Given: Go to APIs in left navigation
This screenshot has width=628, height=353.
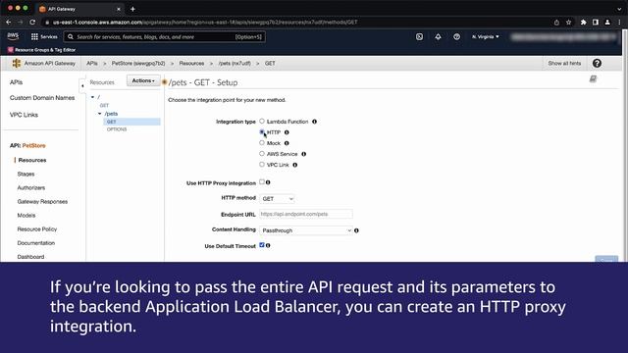Looking at the screenshot, I should click(16, 82).
